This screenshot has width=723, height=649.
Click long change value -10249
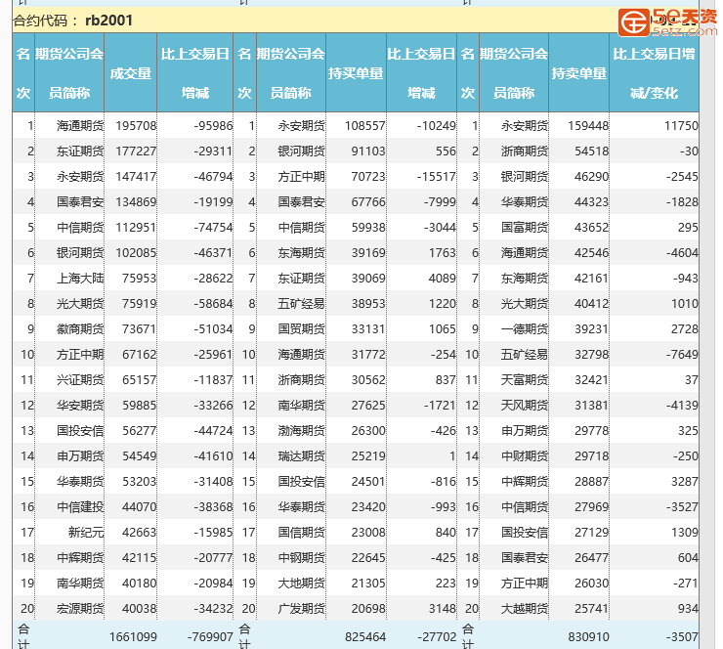click(x=436, y=125)
